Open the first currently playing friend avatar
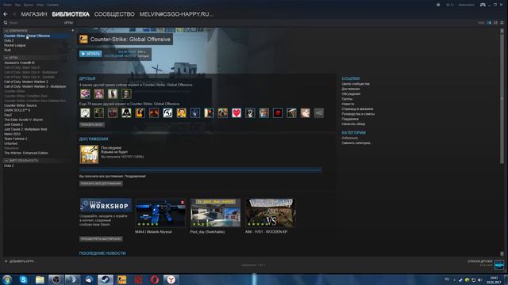Screen dimensions: 508x285 [85, 93]
